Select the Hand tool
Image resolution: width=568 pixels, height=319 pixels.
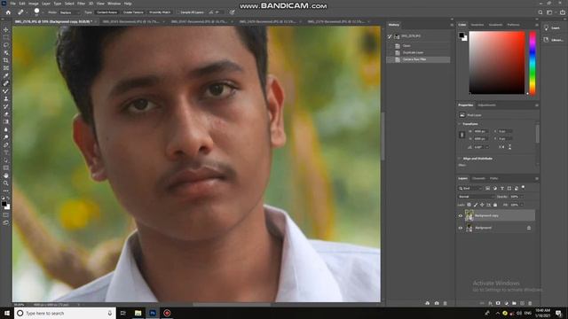click(x=6, y=175)
